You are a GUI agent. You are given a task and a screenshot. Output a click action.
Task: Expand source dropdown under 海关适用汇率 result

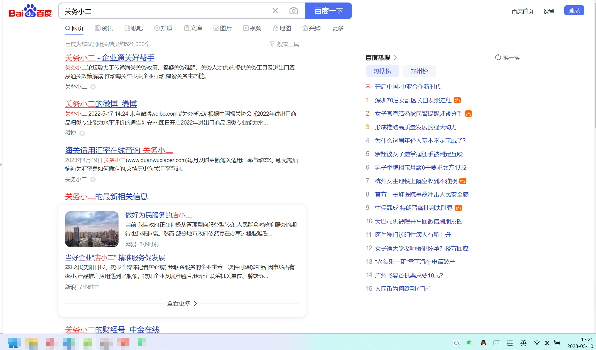[93, 179]
